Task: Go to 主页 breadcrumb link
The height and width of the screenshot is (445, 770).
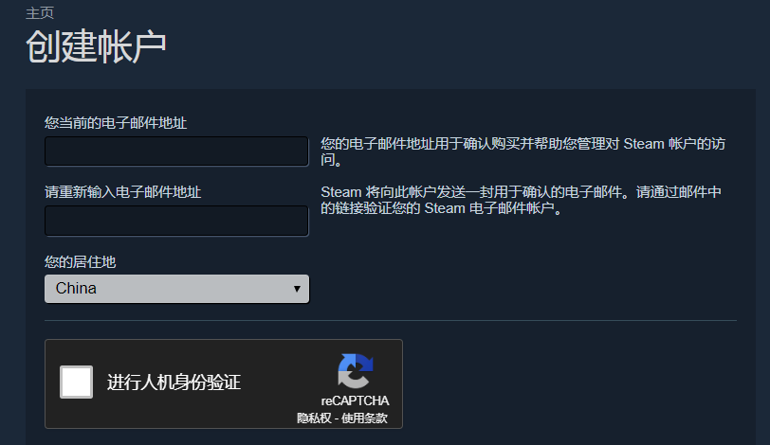Action: [x=40, y=13]
